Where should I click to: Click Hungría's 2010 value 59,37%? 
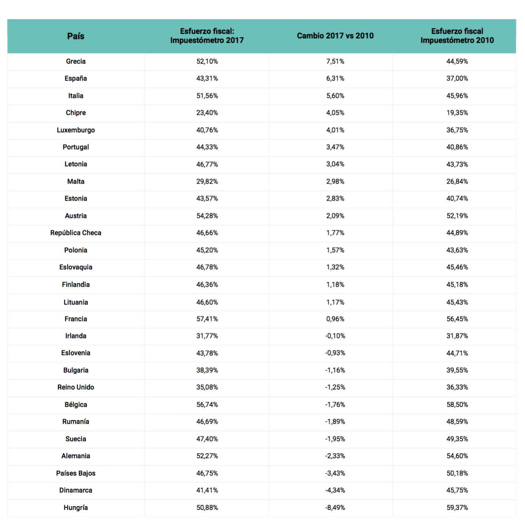(x=457, y=507)
